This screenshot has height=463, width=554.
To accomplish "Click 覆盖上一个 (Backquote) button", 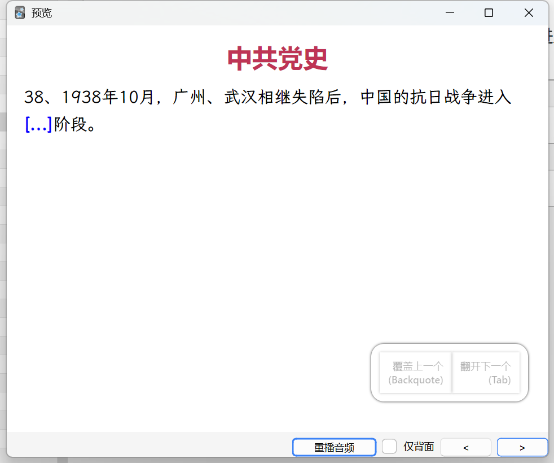I will point(415,373).
